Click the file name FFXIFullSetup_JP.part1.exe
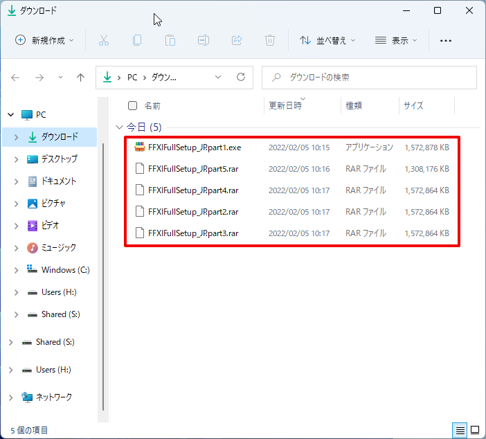This screenshot has width=486, height=439. point(195,147)
